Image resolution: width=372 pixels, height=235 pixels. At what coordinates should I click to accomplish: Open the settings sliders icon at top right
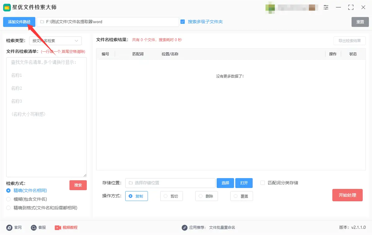pyautogui.click(x=326, y=7)
